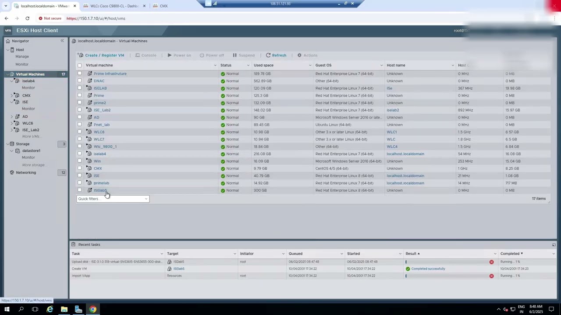Click the VM icon next to Prime Infrastructure
Viewport: 561px width, 315px height.
pyautogui.click(x=89, y=73)
